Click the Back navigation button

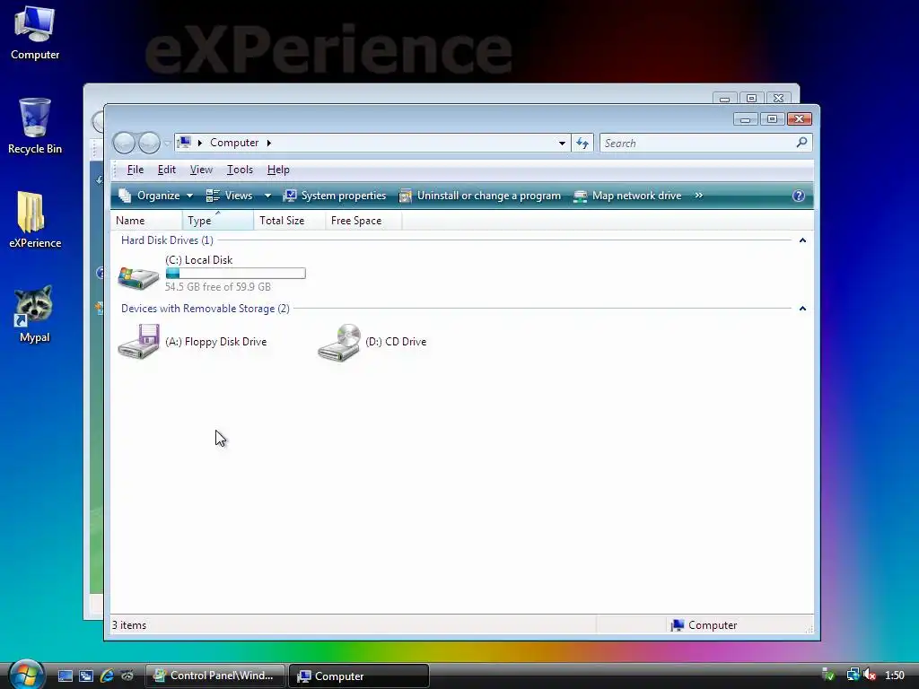pyautogui.click(x=124, y=143)
